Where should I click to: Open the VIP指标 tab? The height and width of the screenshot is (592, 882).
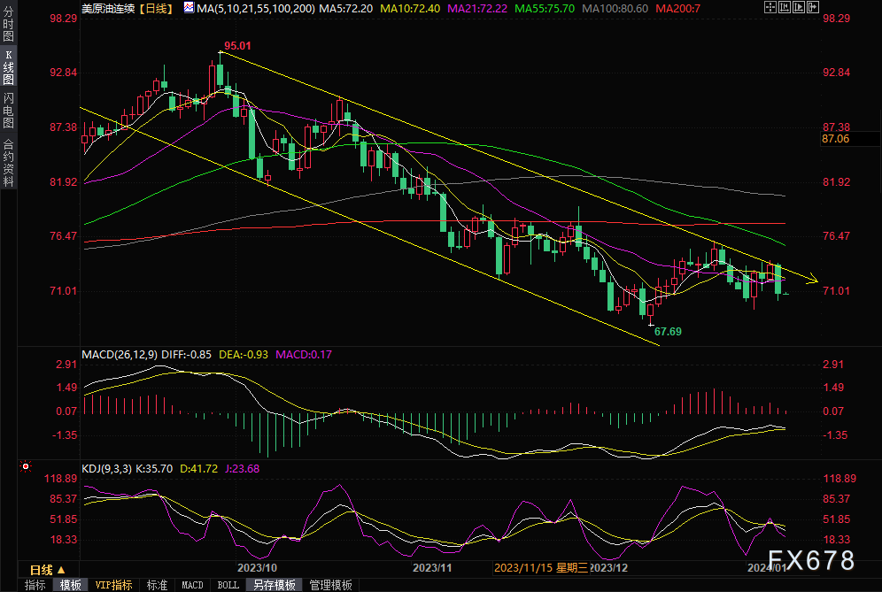[113, 585]
